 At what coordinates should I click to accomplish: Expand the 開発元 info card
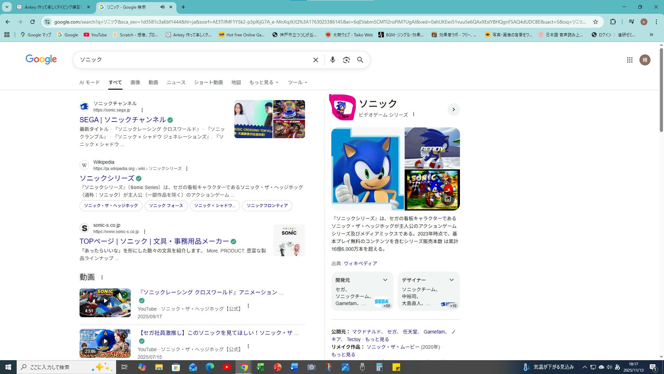point(385,280)
